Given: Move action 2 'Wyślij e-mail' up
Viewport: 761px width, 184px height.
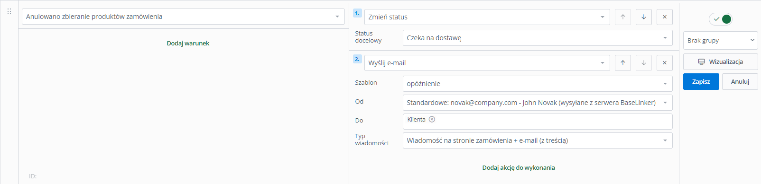Looking at the screenshot, I should (623, 63).
